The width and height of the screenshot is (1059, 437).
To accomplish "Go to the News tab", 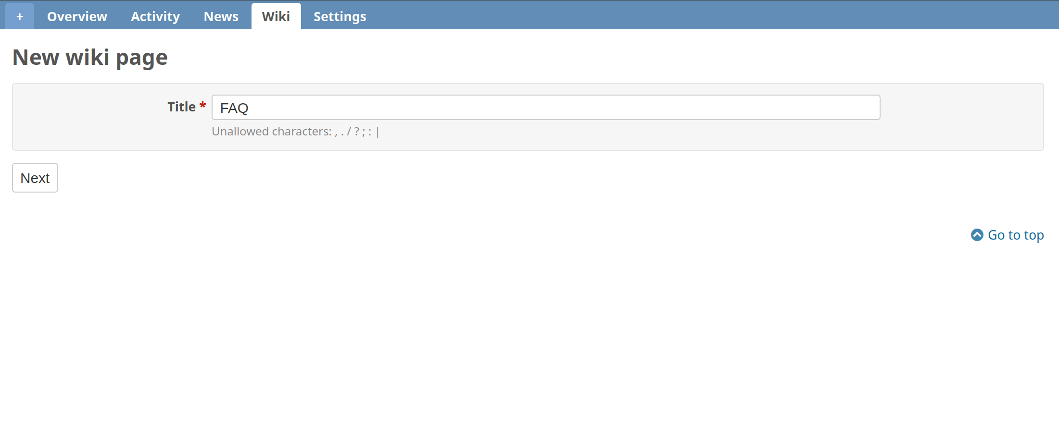I will [221, 16].
